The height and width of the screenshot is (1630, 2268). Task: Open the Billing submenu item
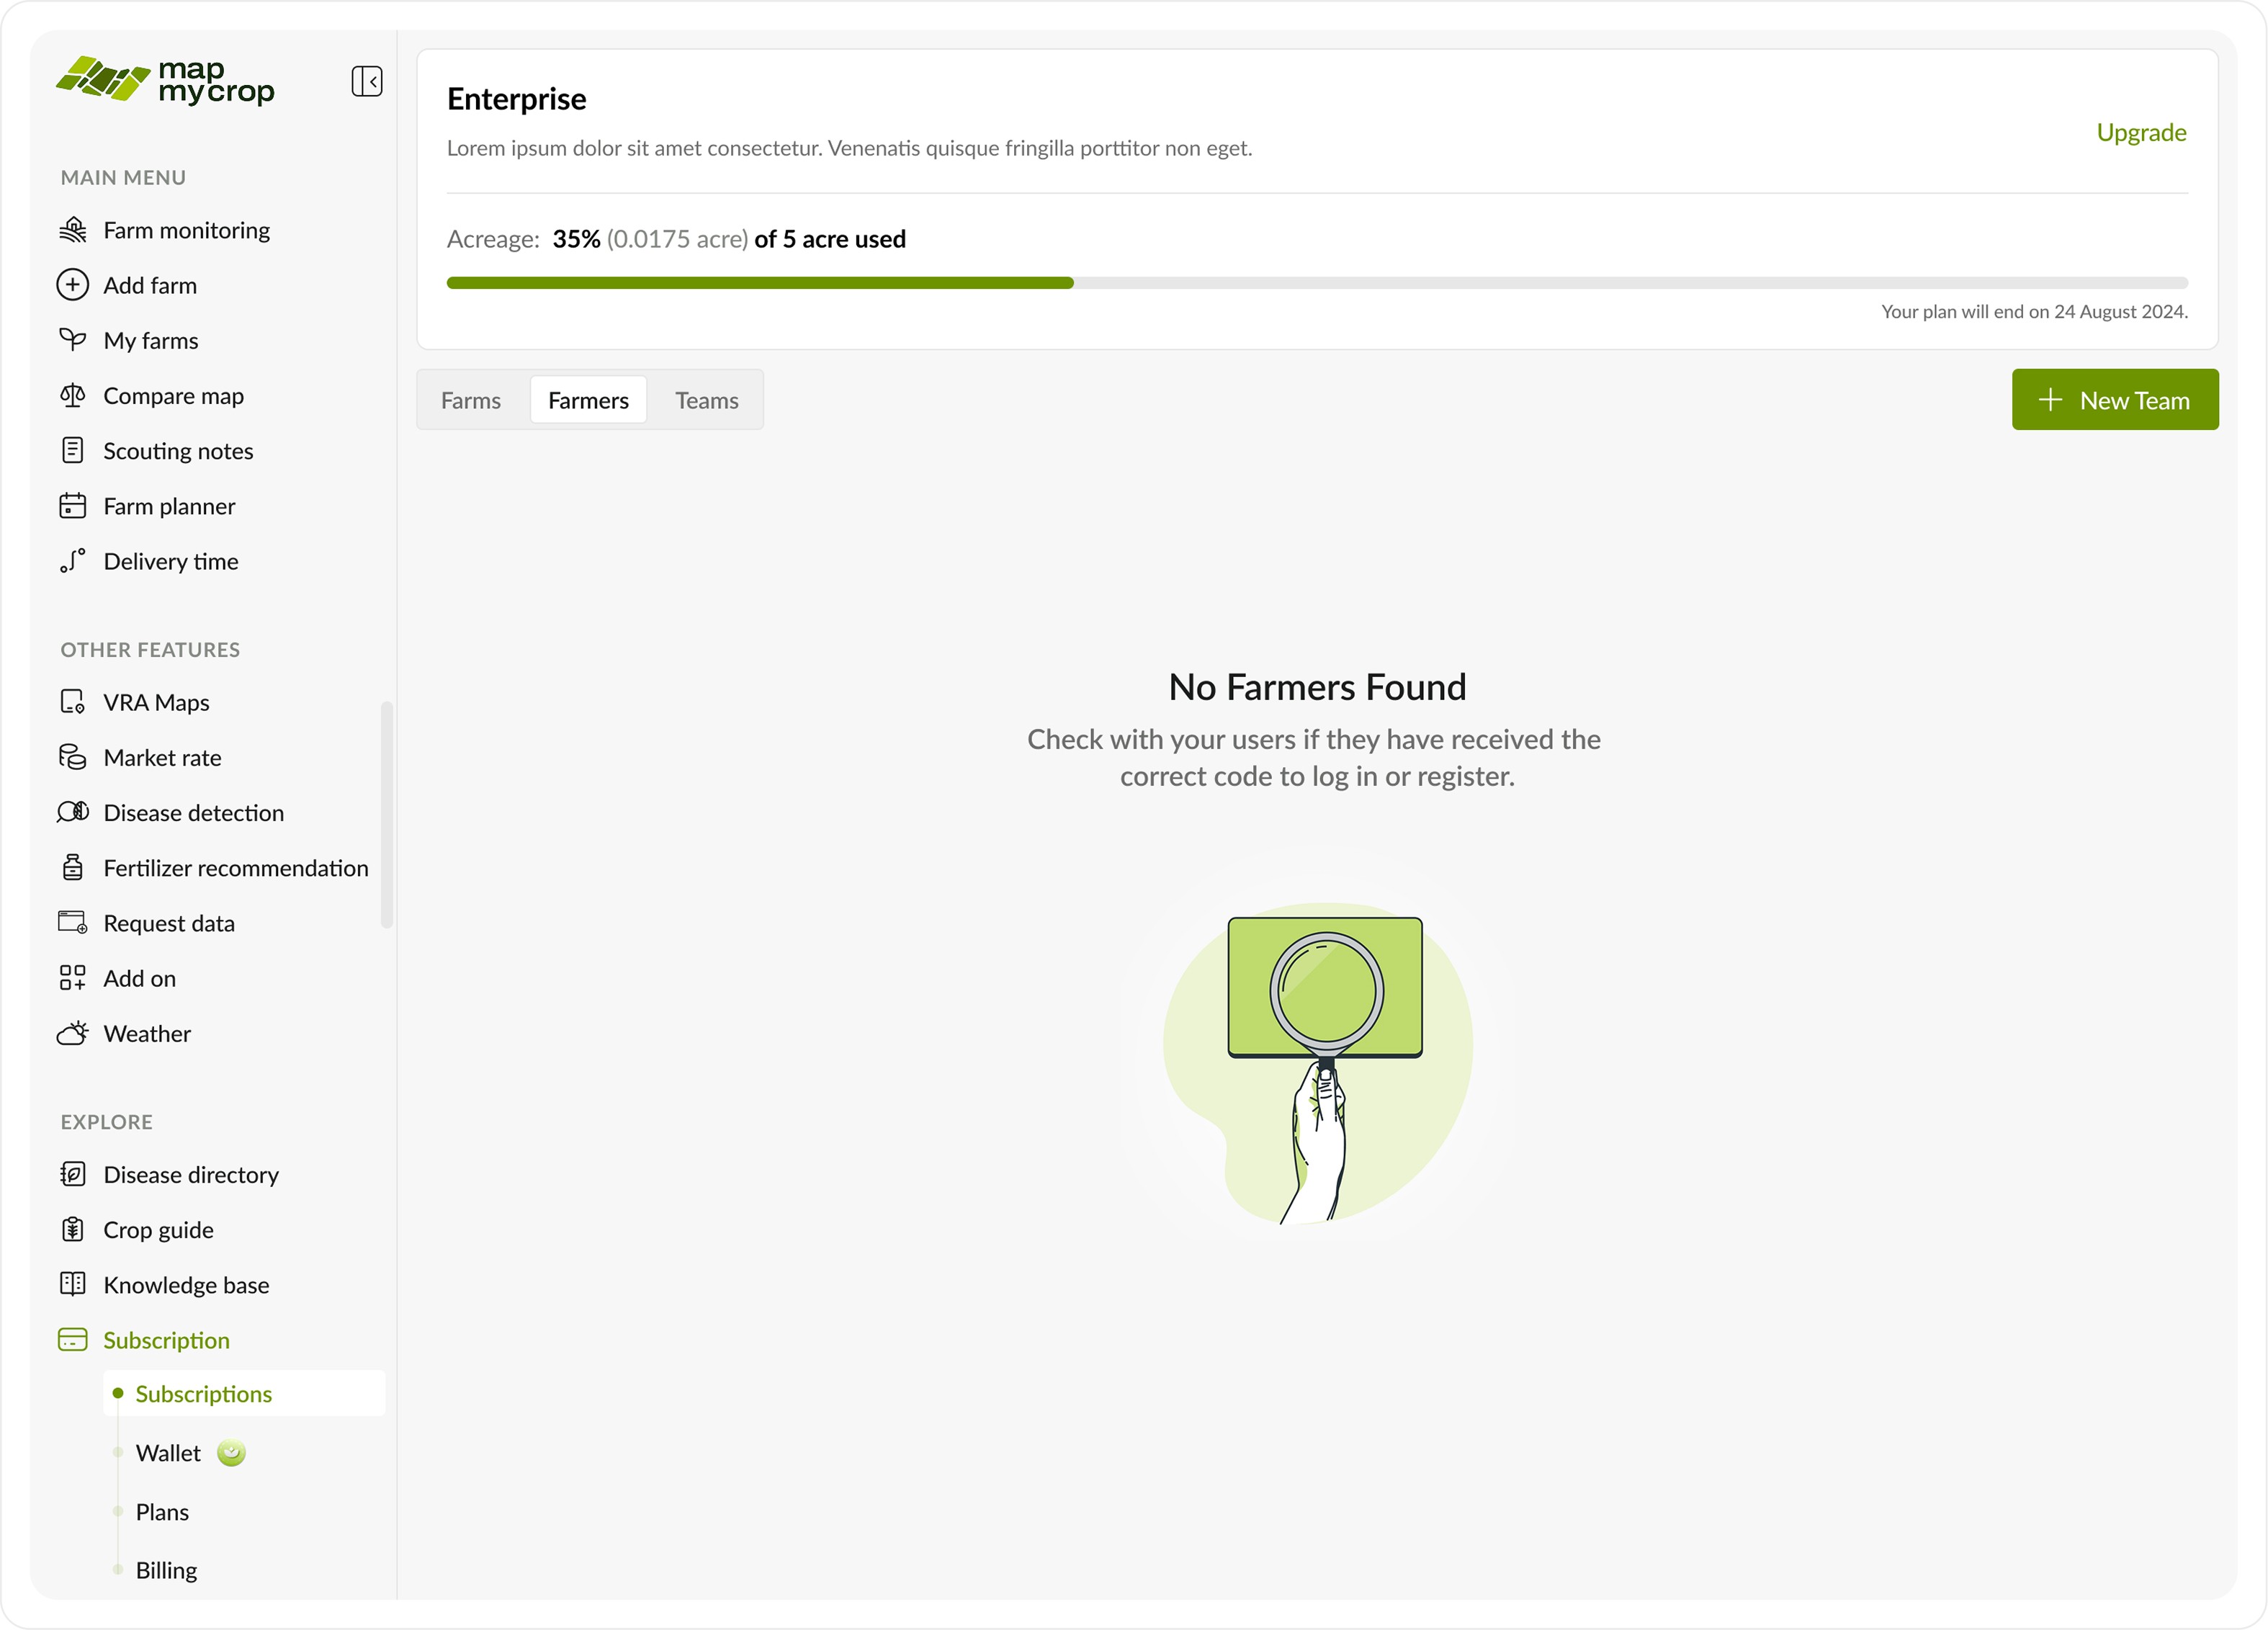coord(166,1570)
